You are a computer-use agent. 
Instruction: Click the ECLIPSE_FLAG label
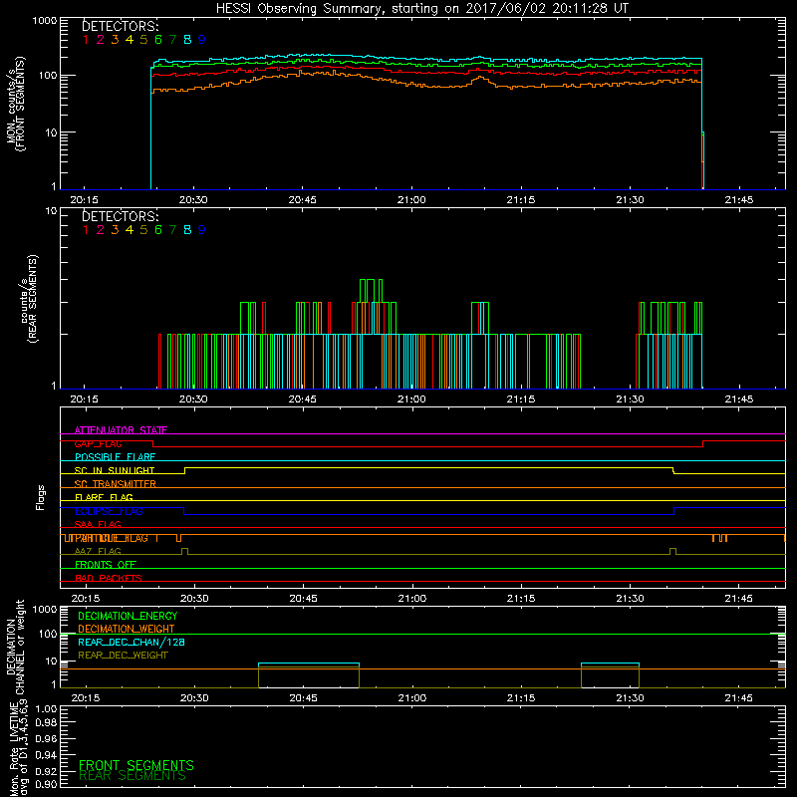point(109,511)
